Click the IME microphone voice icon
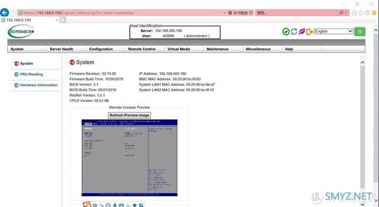The width and height of the screenshot is (379, 207). [115, 205]
